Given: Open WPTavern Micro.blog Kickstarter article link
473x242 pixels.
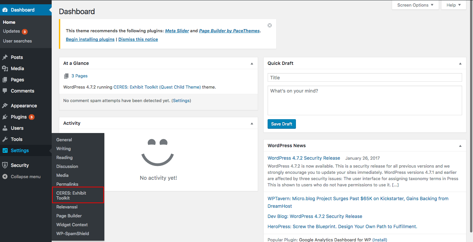Looking at the screenshot, I should pyautogui.click(x=358, y=202).
